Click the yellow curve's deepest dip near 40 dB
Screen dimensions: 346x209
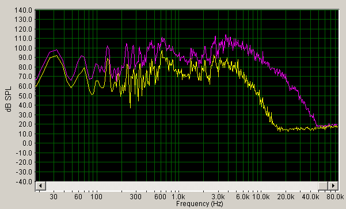pyautogui.click(x=130, y=107)
